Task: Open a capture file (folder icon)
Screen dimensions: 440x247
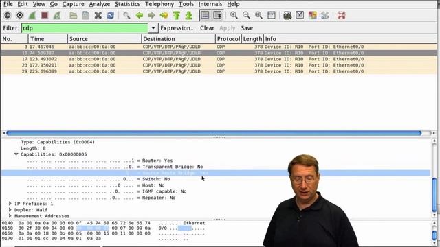Action: point(74,15)
